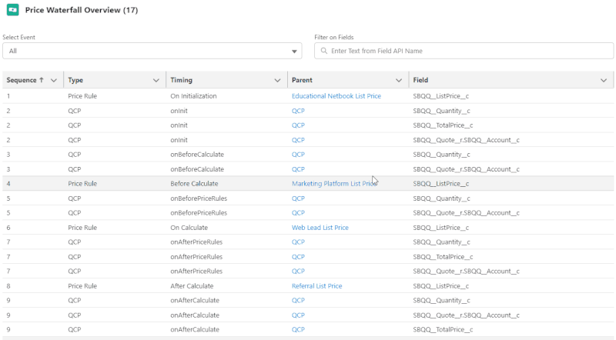Open the Sequence column menu chevron

54,80
